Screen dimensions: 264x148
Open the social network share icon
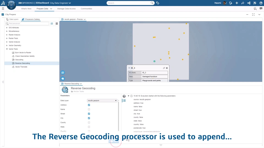249,3
